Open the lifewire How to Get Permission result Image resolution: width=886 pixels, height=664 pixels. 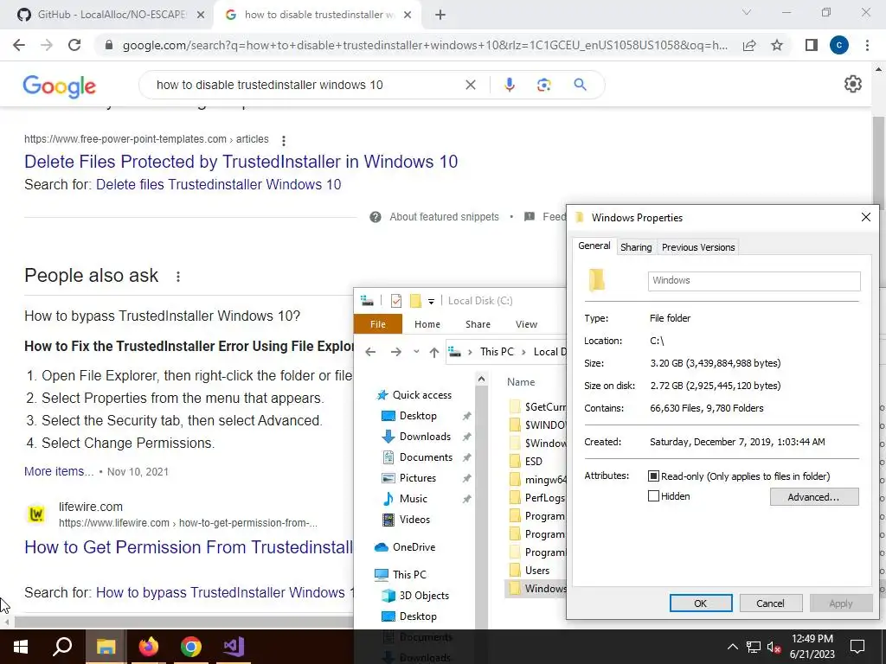[189, 547]
